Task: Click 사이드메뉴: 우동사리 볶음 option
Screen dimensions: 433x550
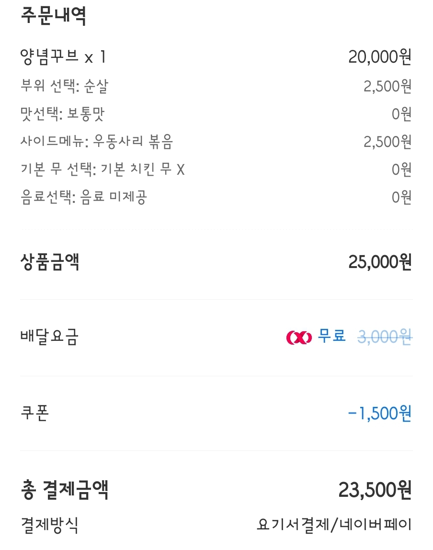Action: [96, 141]
